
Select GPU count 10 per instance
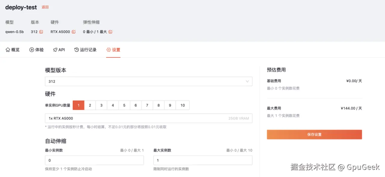pyautogui.click(x=182, y=105)
